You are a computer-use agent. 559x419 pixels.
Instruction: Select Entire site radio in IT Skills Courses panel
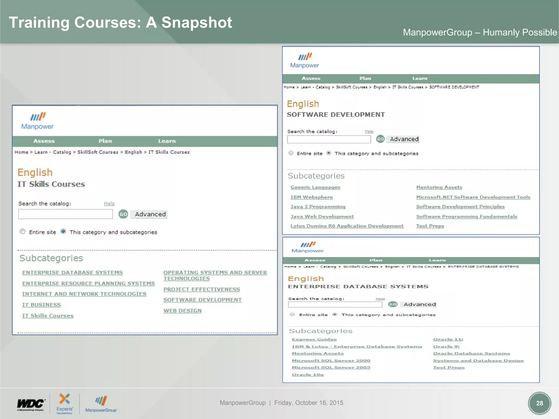tap(22, 231)
